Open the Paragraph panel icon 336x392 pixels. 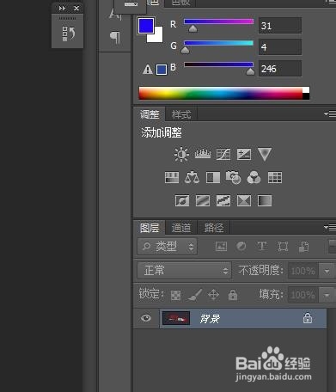click(115, 37)
